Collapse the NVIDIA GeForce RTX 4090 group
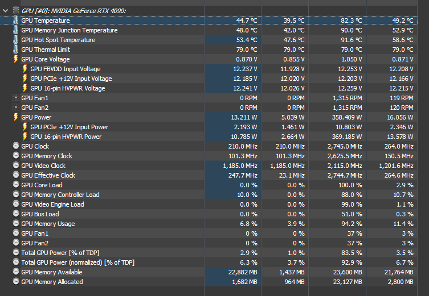The image size is (429, 296). [x=6, y=11]
